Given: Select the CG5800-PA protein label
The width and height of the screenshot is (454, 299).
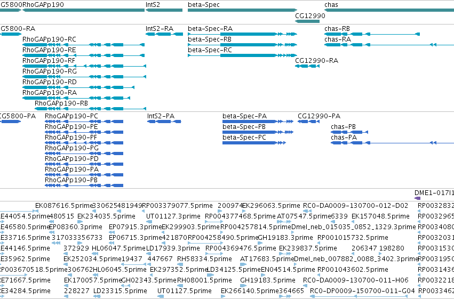Looking at the screenshot, I should click(18, 116).
